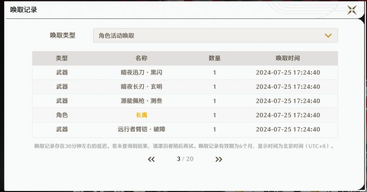Click the 唤取类型 label
This screenshot has height=192, width=367.
[x=63, y=35]
